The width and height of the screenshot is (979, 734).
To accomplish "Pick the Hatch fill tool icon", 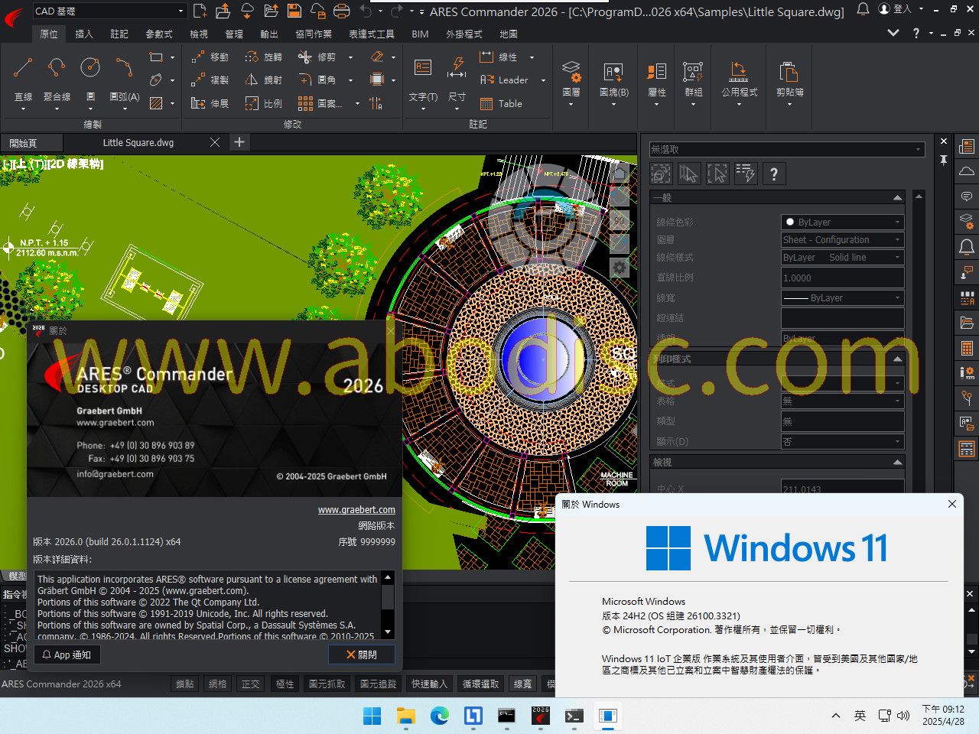I will [156, 103].
